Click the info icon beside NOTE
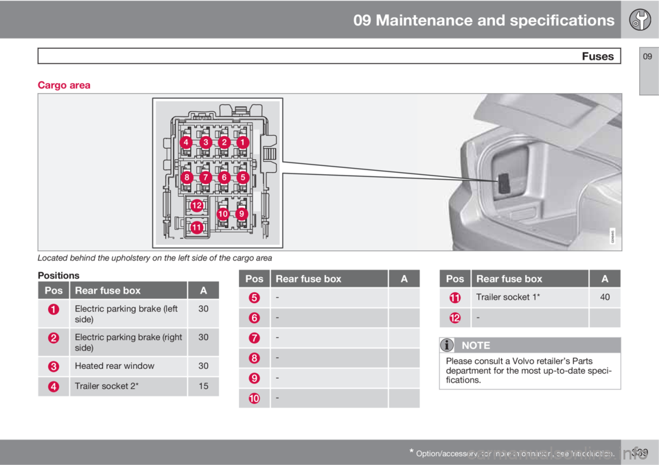Screen dimensions: 659x465 tap(447, 345)
